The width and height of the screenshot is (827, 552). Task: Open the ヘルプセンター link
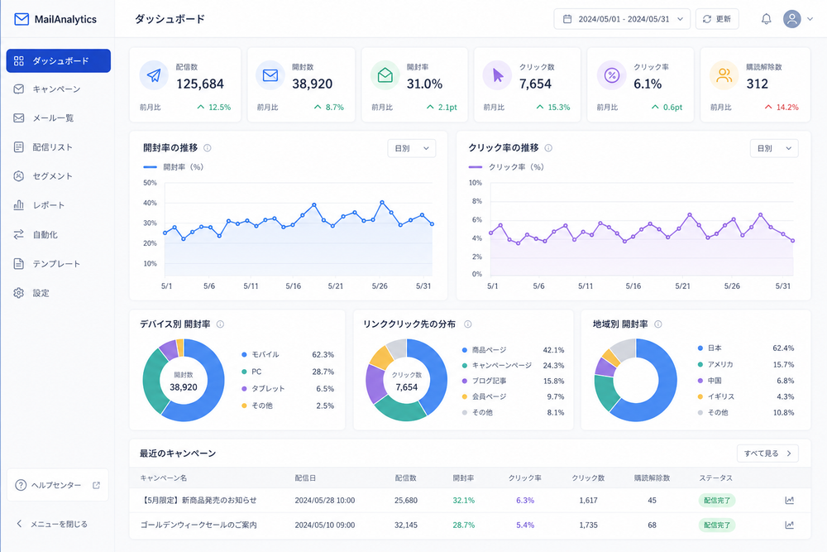point(58,485)
